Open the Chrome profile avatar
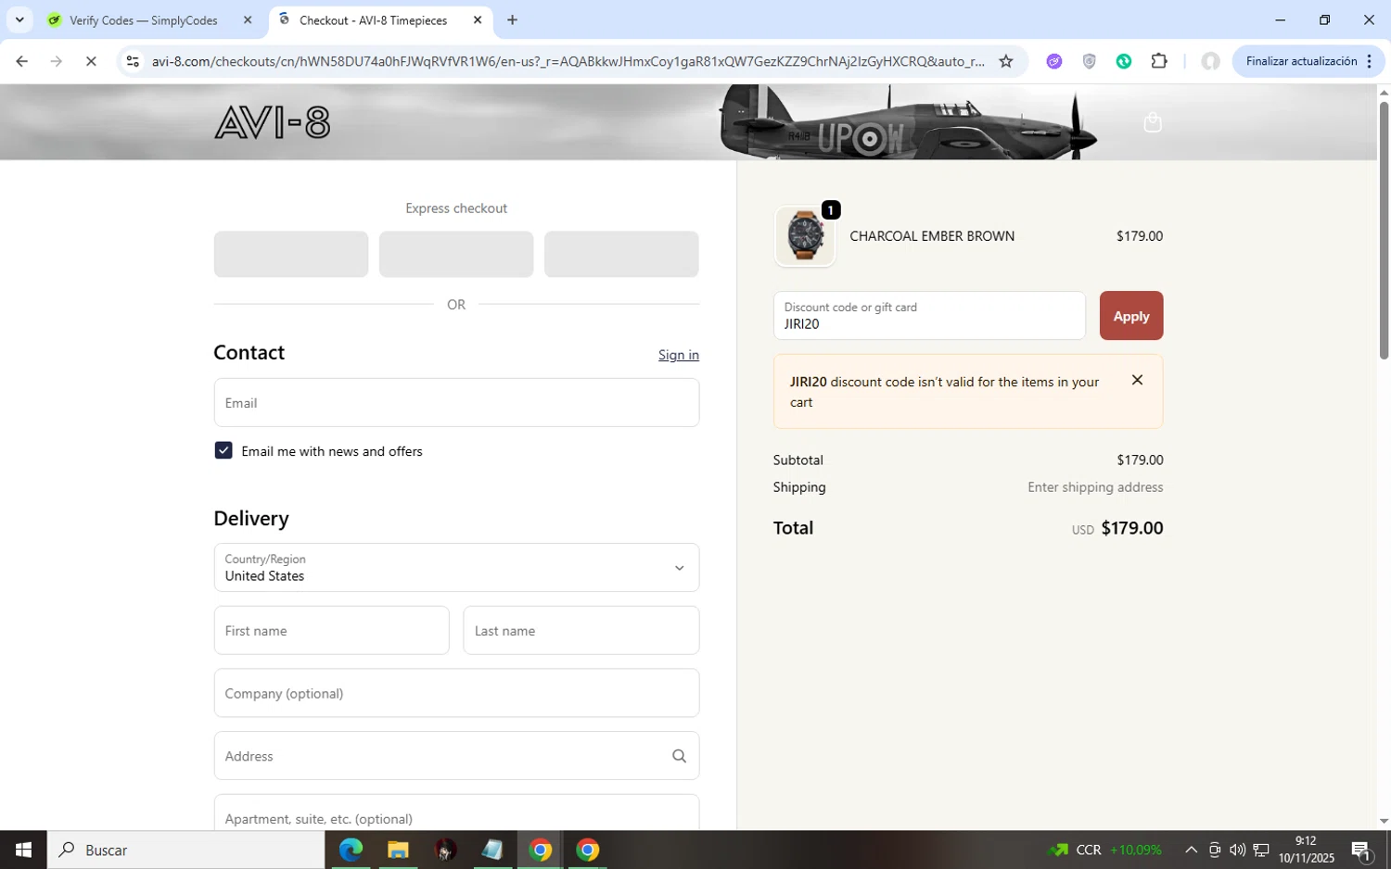 (1210, 61)
